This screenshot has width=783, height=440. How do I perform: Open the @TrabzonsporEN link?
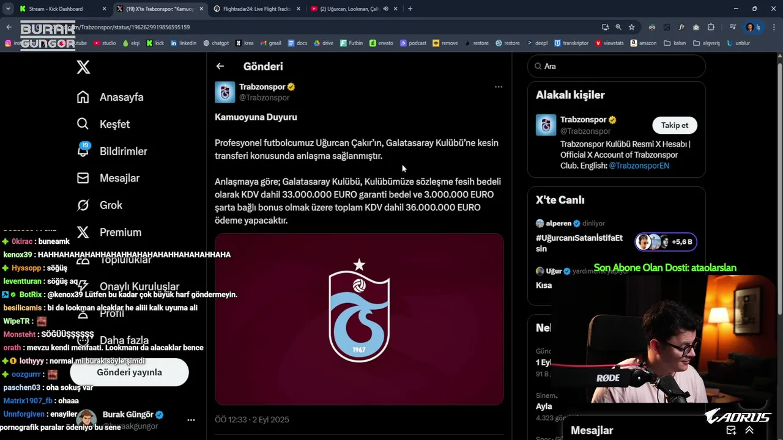639,166
